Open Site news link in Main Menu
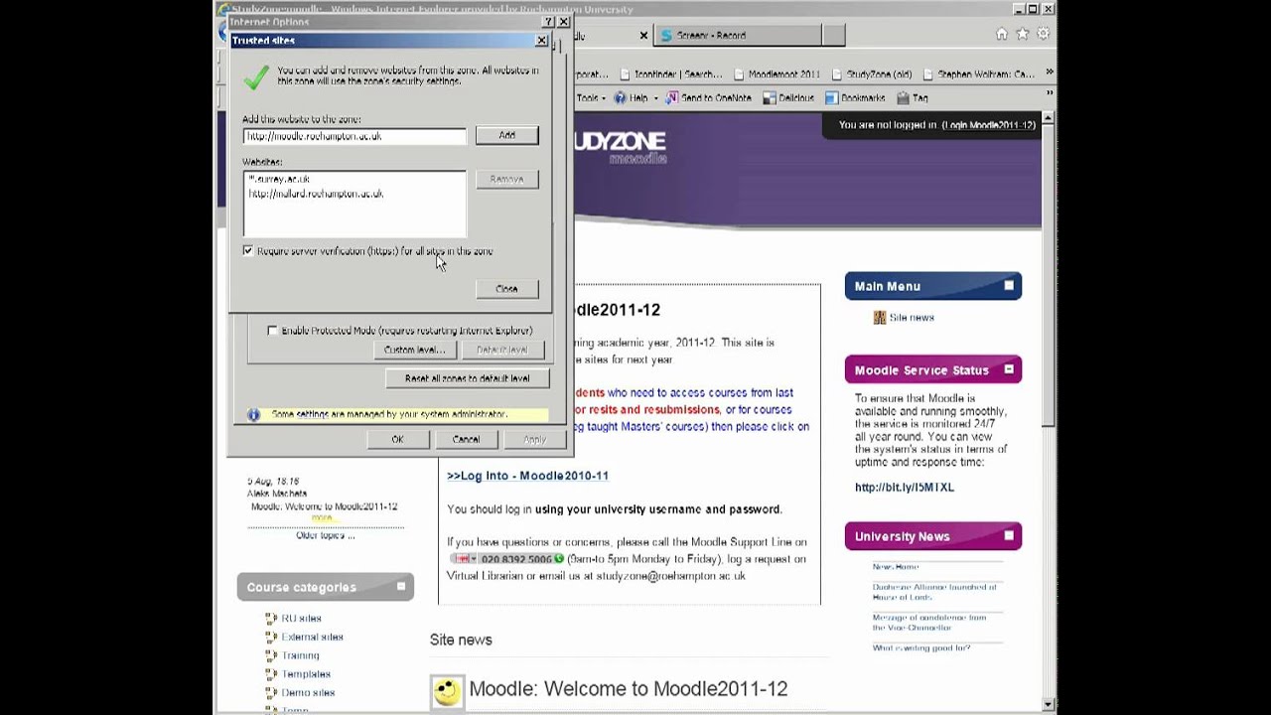This screenshot has height=715, width=1271. point(912,318)
